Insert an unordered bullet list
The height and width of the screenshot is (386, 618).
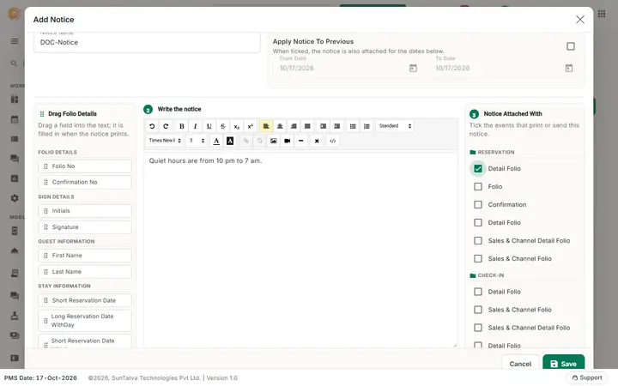[x=353, y=126]
